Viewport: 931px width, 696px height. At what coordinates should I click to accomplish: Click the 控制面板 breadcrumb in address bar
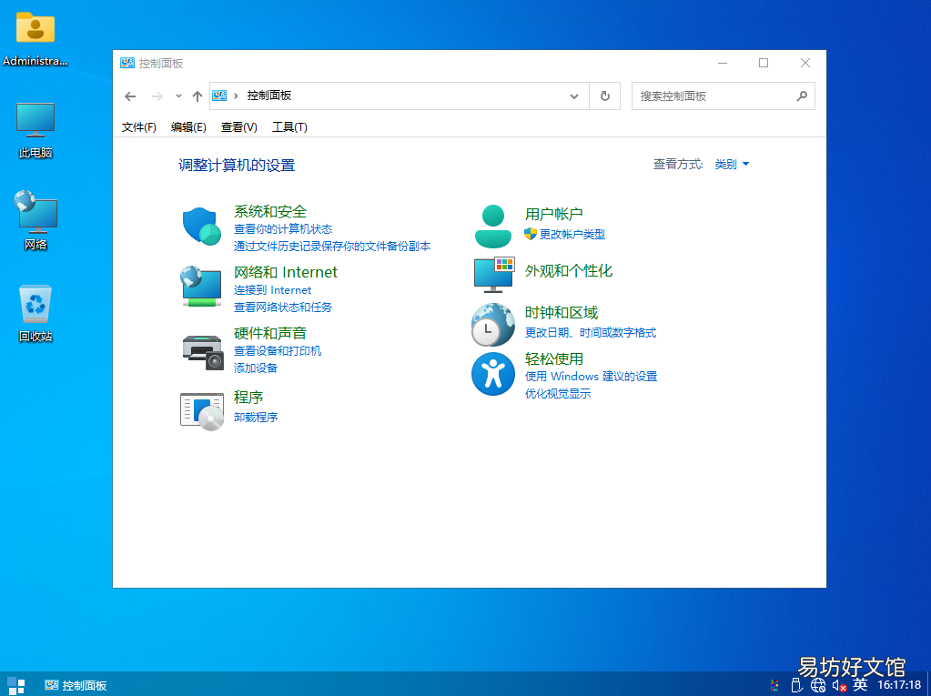coord(269,96)
